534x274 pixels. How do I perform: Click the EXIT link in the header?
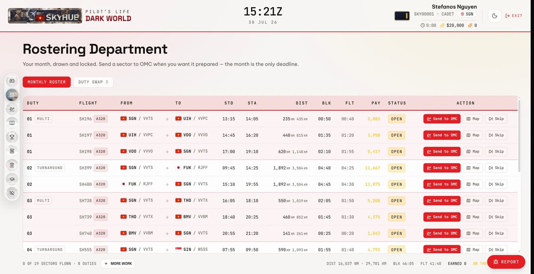pyautogui.click(x=514, y=16)
